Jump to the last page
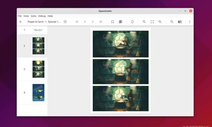The width and height of the screenshot is (212, 127). [x=101, y=22]
